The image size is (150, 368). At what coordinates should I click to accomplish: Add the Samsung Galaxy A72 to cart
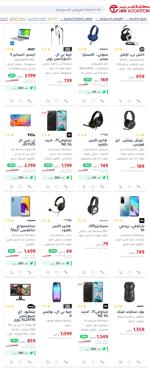click(x=11, y=272)
